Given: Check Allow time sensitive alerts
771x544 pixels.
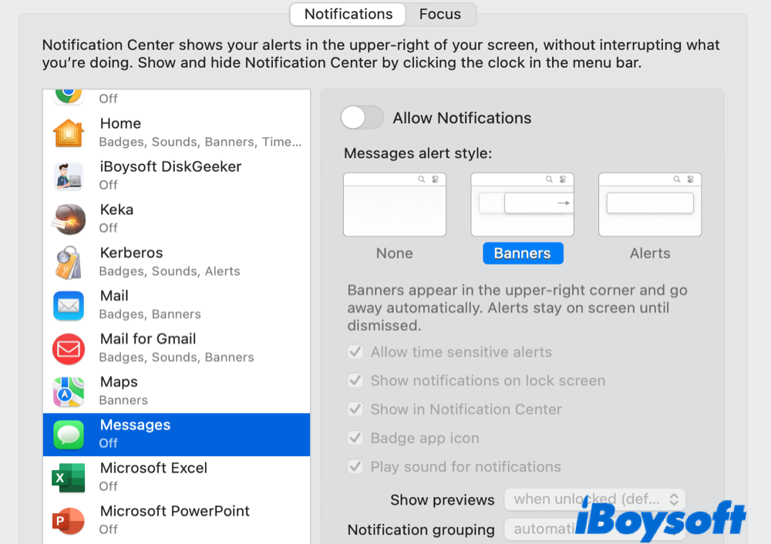Looking at the screenshot, I should click(x=355, y=352).
